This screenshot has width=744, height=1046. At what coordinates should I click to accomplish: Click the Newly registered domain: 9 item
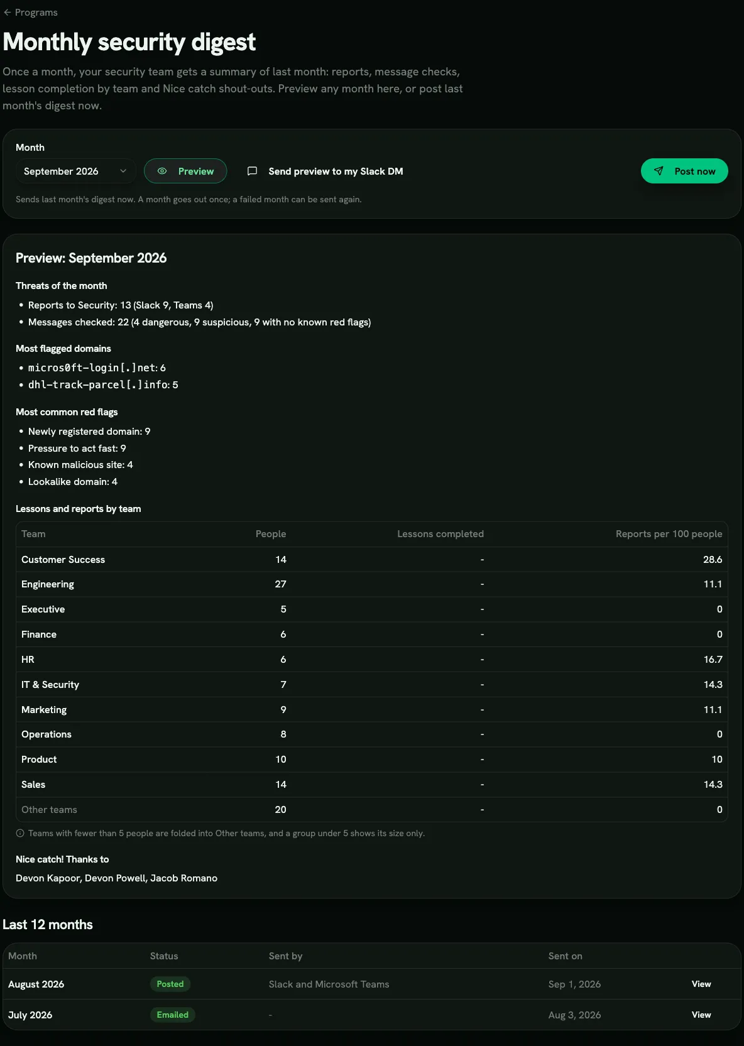(x=89, y=432)
